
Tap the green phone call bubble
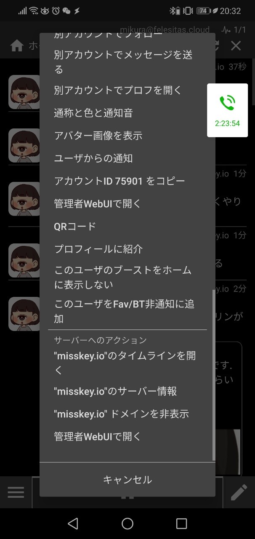[227, 110]
